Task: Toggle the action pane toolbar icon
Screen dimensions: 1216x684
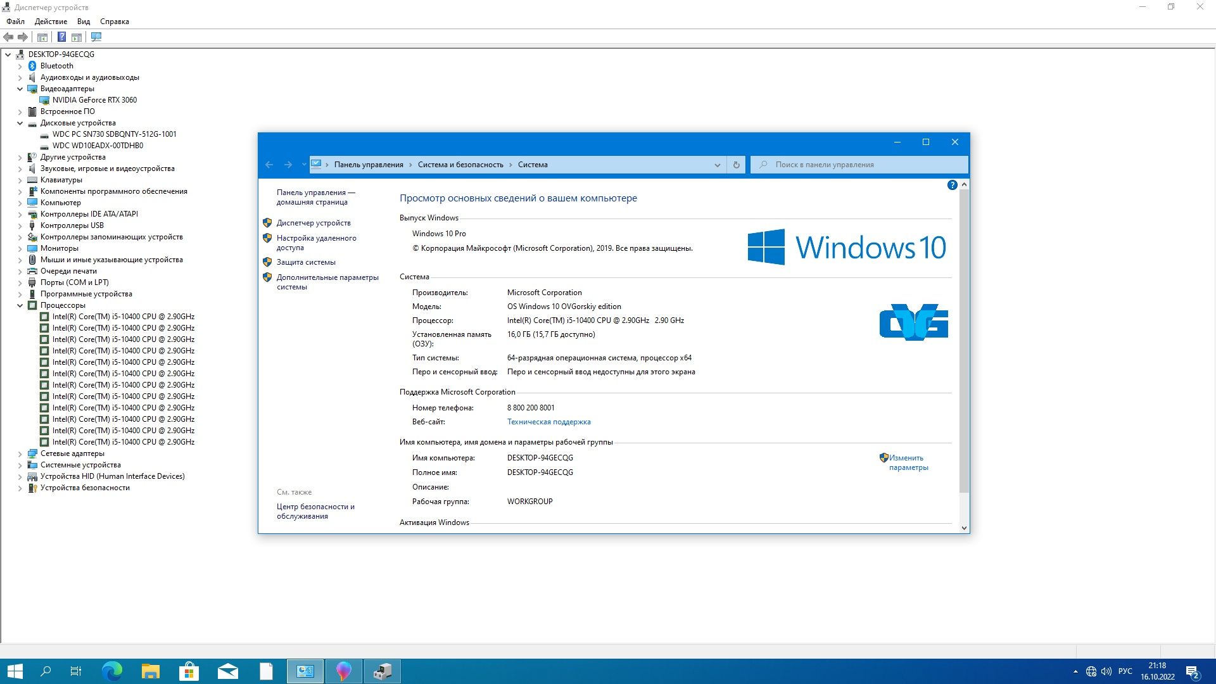Action: (x=77, y=37)
